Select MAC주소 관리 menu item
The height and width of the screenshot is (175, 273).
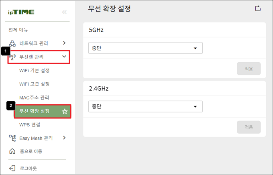pos(34,98)
